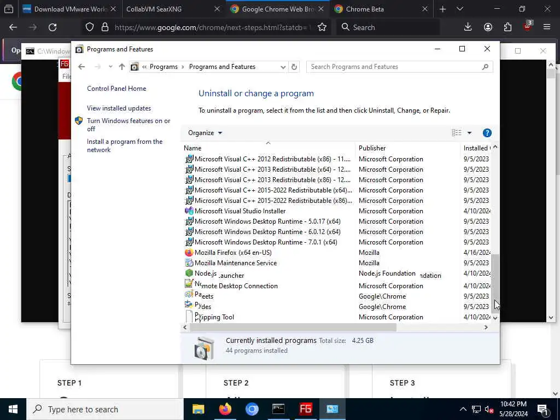Refresh the Programs and Features list
This screenshot has width=560, height=420.
tap(294, 67)
